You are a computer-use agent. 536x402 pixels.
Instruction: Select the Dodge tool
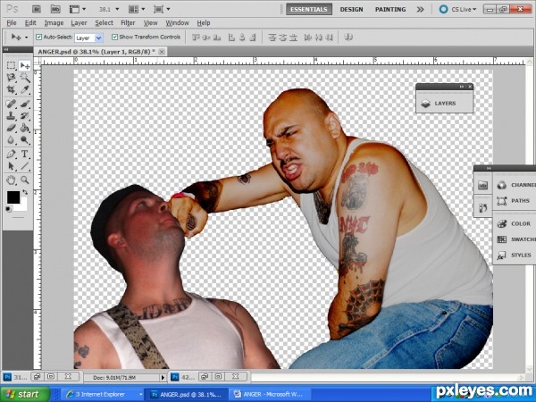coord(25,140)
